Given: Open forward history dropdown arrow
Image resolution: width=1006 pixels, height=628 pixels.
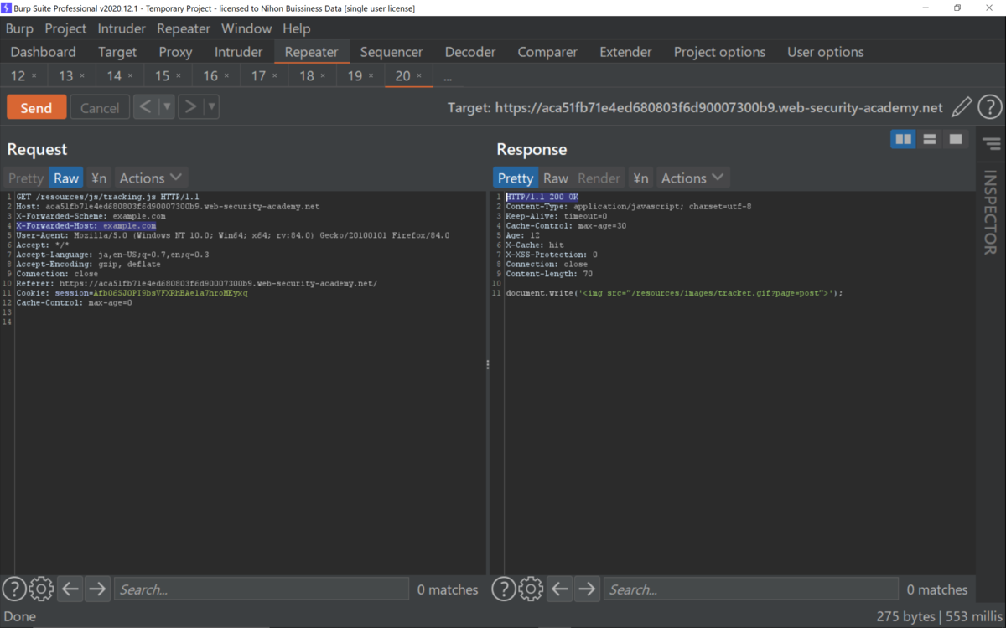Looking at the screenshot, I should click(211, 107).
